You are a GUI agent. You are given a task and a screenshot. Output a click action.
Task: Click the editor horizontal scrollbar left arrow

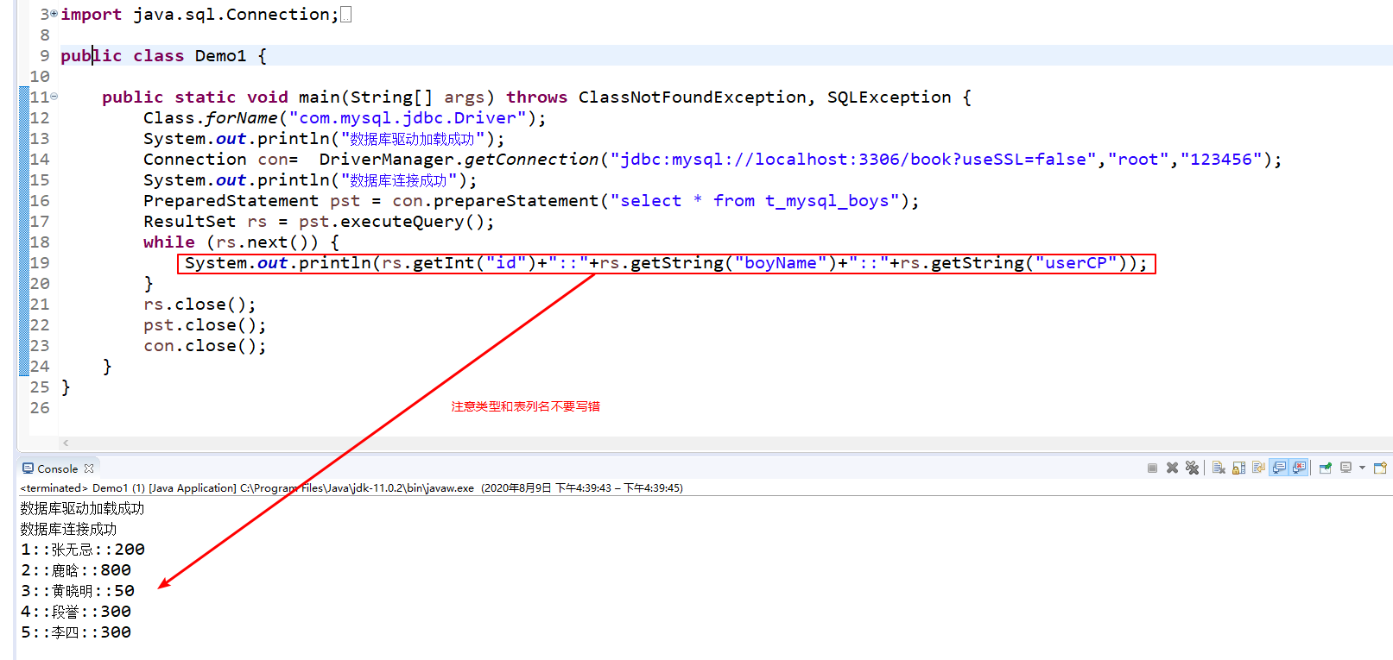point(66,443)
